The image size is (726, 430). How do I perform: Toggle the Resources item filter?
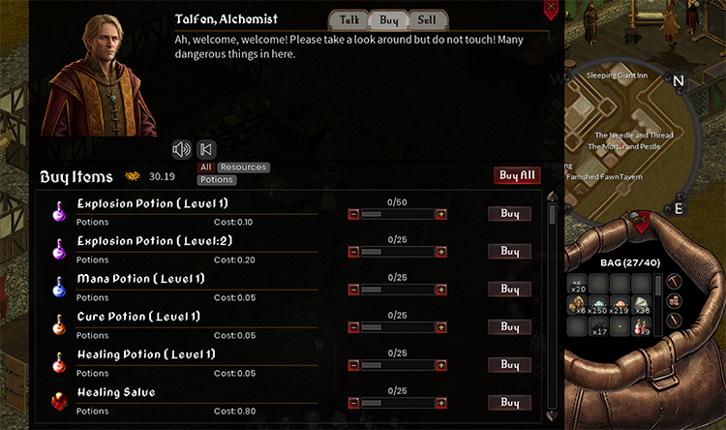point(244,168)
